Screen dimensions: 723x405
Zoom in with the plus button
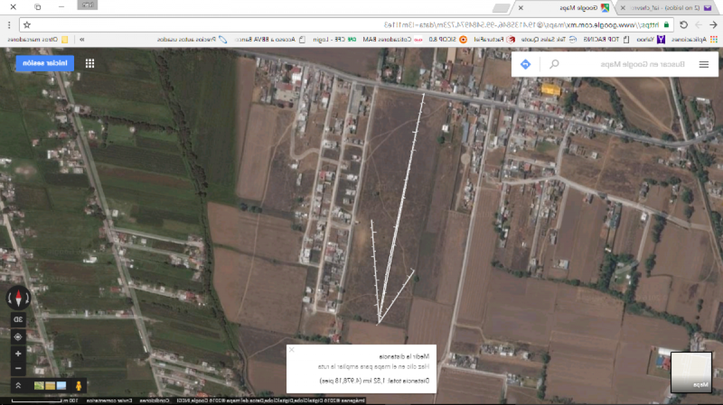point(18,354)
